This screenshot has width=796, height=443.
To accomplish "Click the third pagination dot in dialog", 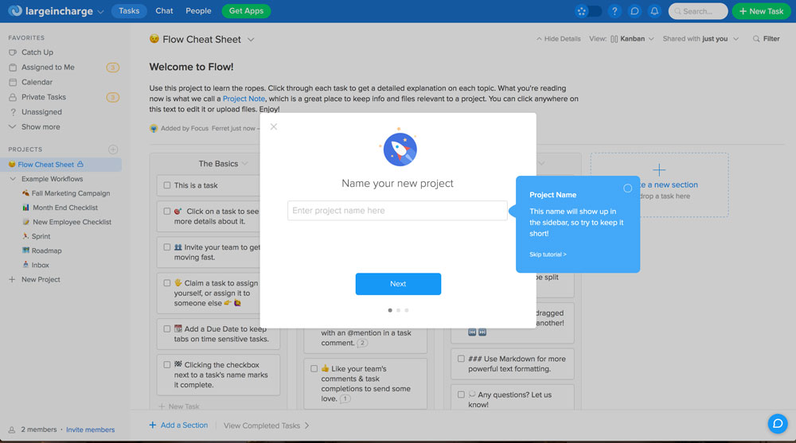I will 407,310.
